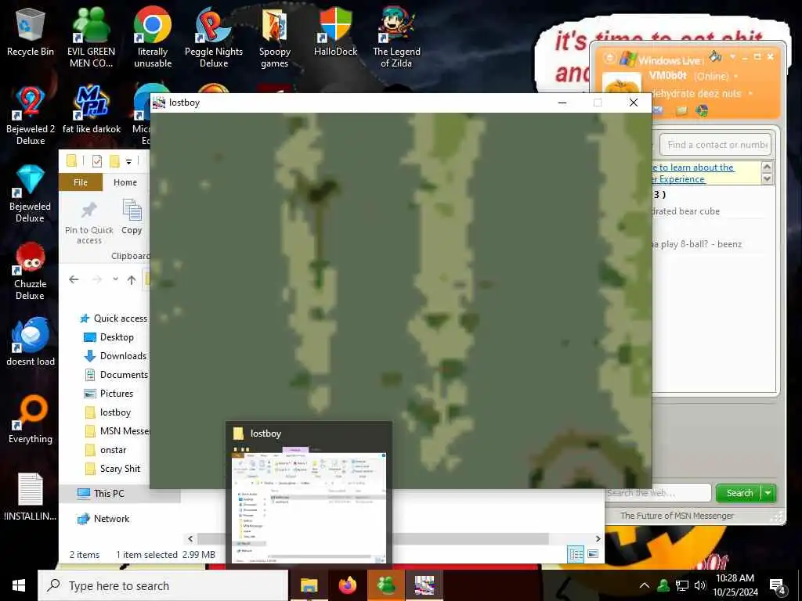Click the Search the web field in Messenger

click(x=658, y=493)
